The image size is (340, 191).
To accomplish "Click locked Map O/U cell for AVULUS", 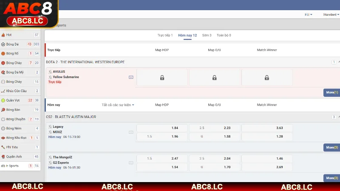I will pos(215,78).
